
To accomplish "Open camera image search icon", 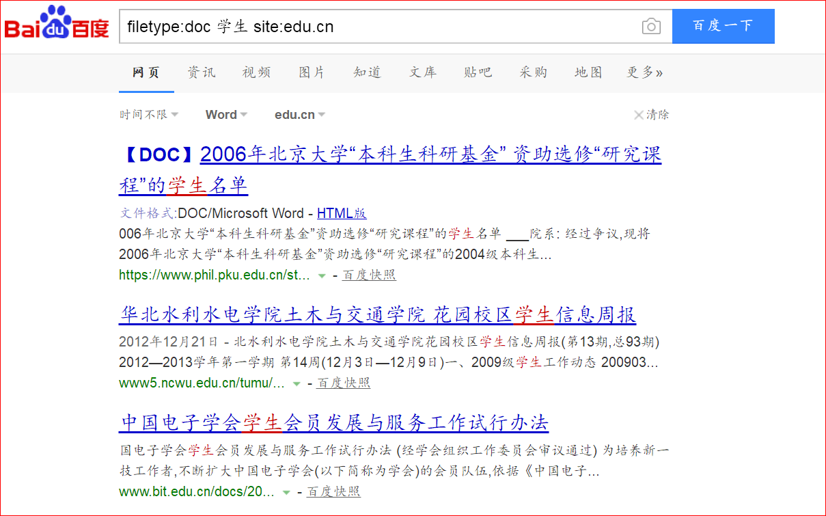I will coord(651,27).
